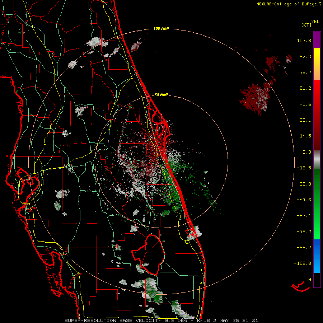Pick the -47.6 scale label
The width and height of the screenshot is (323, 323).
pos(304,200)
